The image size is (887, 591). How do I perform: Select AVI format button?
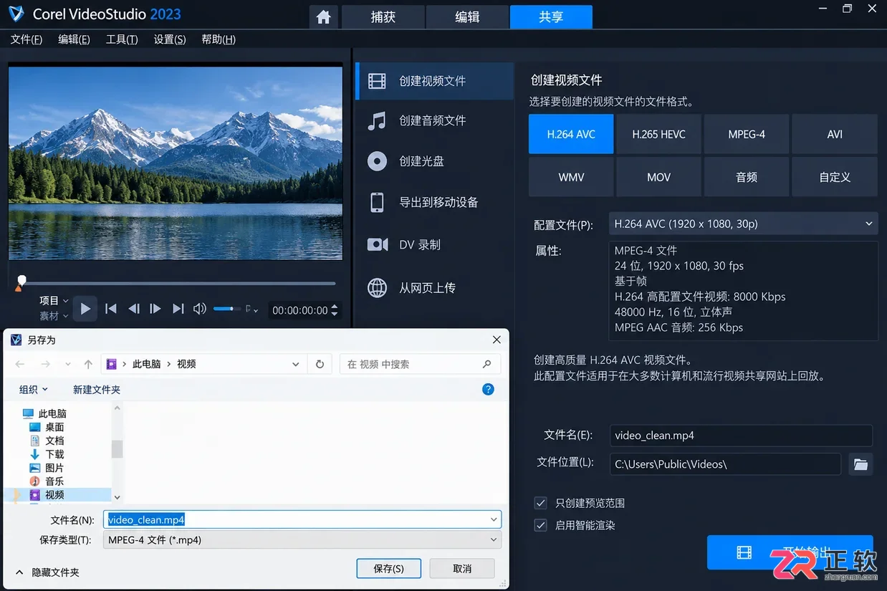(835, 134)
